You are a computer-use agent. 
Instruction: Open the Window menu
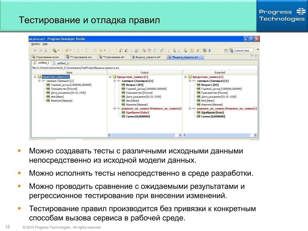(x=35, y=44)
